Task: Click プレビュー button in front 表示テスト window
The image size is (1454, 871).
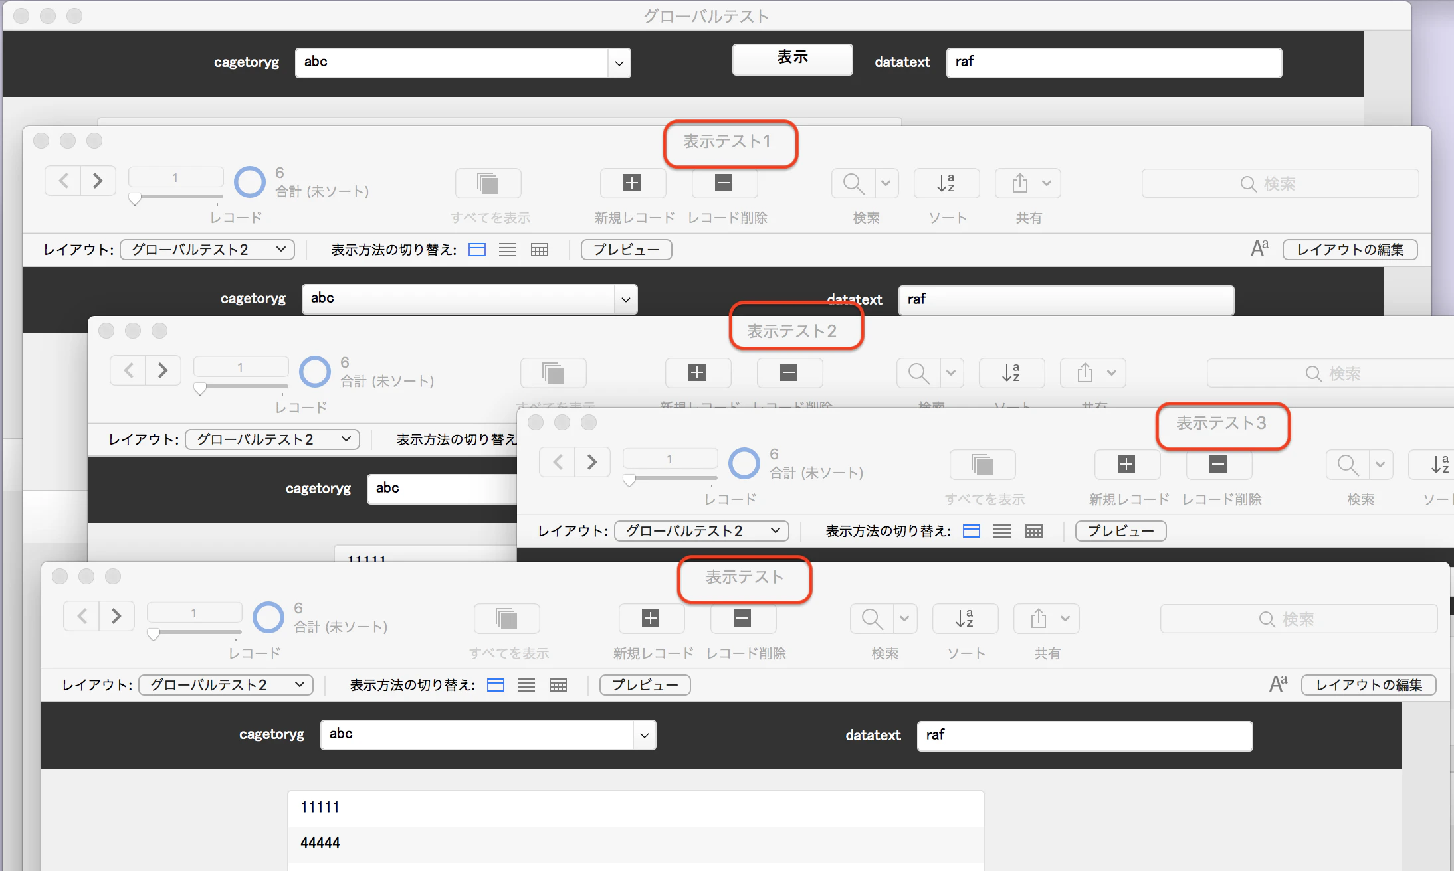Action: click(645, 685)
